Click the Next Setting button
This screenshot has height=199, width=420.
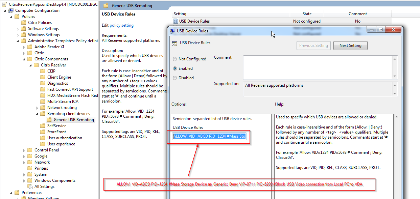pyautogui.click(x=350, y=46)
